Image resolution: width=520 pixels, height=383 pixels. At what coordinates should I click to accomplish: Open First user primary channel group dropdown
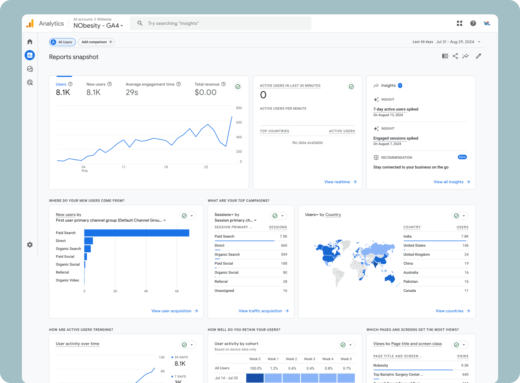111,220
